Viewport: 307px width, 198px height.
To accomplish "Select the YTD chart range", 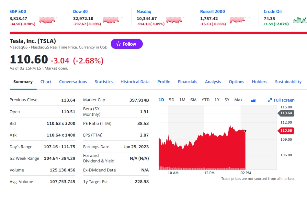I will tap(205, 100).
